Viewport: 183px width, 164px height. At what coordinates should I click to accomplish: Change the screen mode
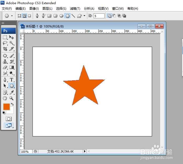coord(9,125)
